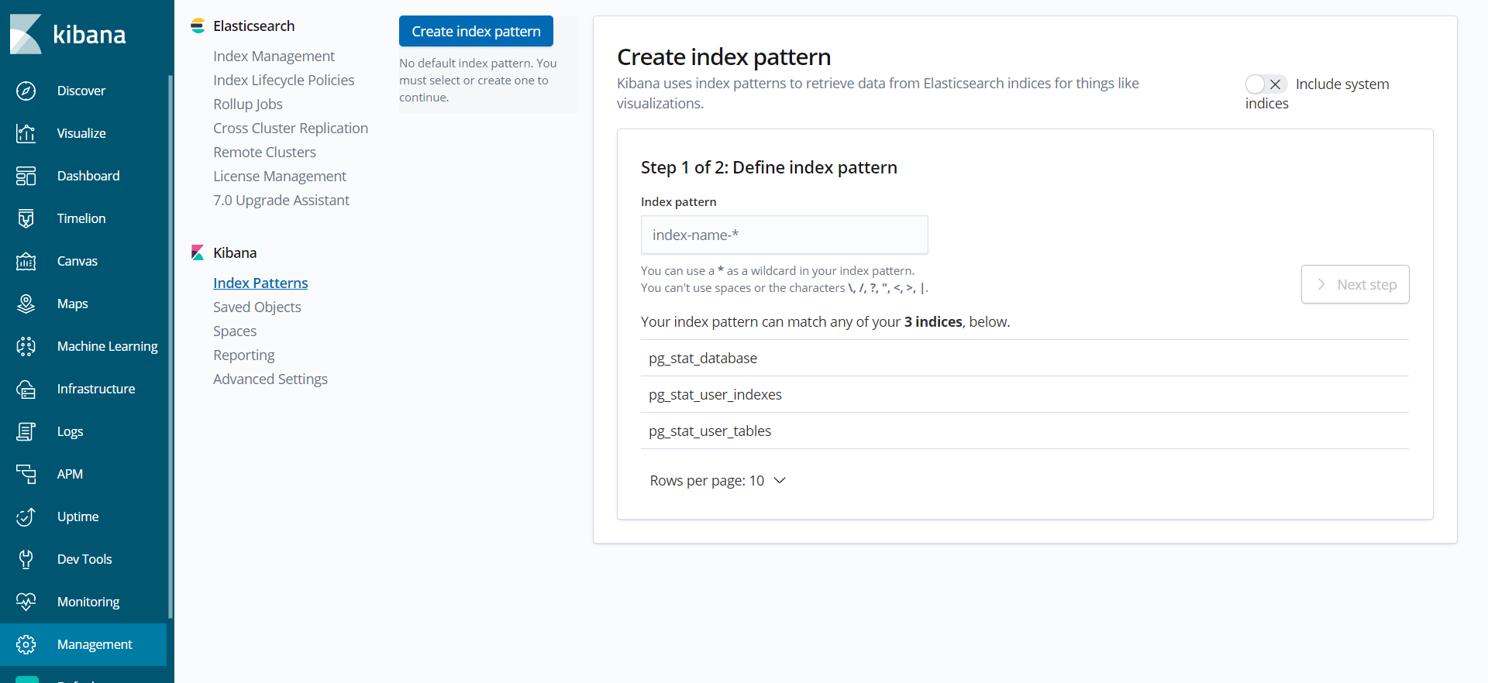This screenshot has height=683, width=1488.
Task: Go to APM label in sidebar
Action: click(70, 474)
